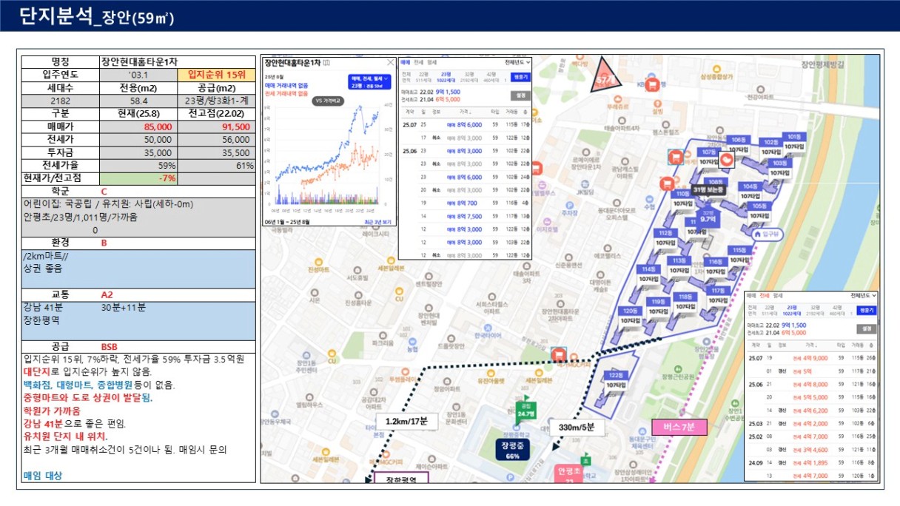
Task: Select the 101동 building label
Action: [794, 138]
